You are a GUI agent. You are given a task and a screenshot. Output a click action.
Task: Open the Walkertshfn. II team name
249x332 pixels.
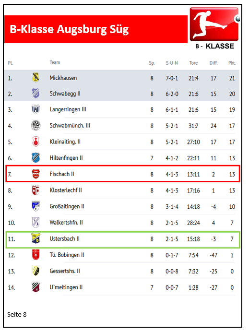[66, 223]
